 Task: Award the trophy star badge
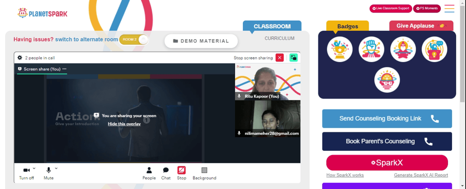340,49
